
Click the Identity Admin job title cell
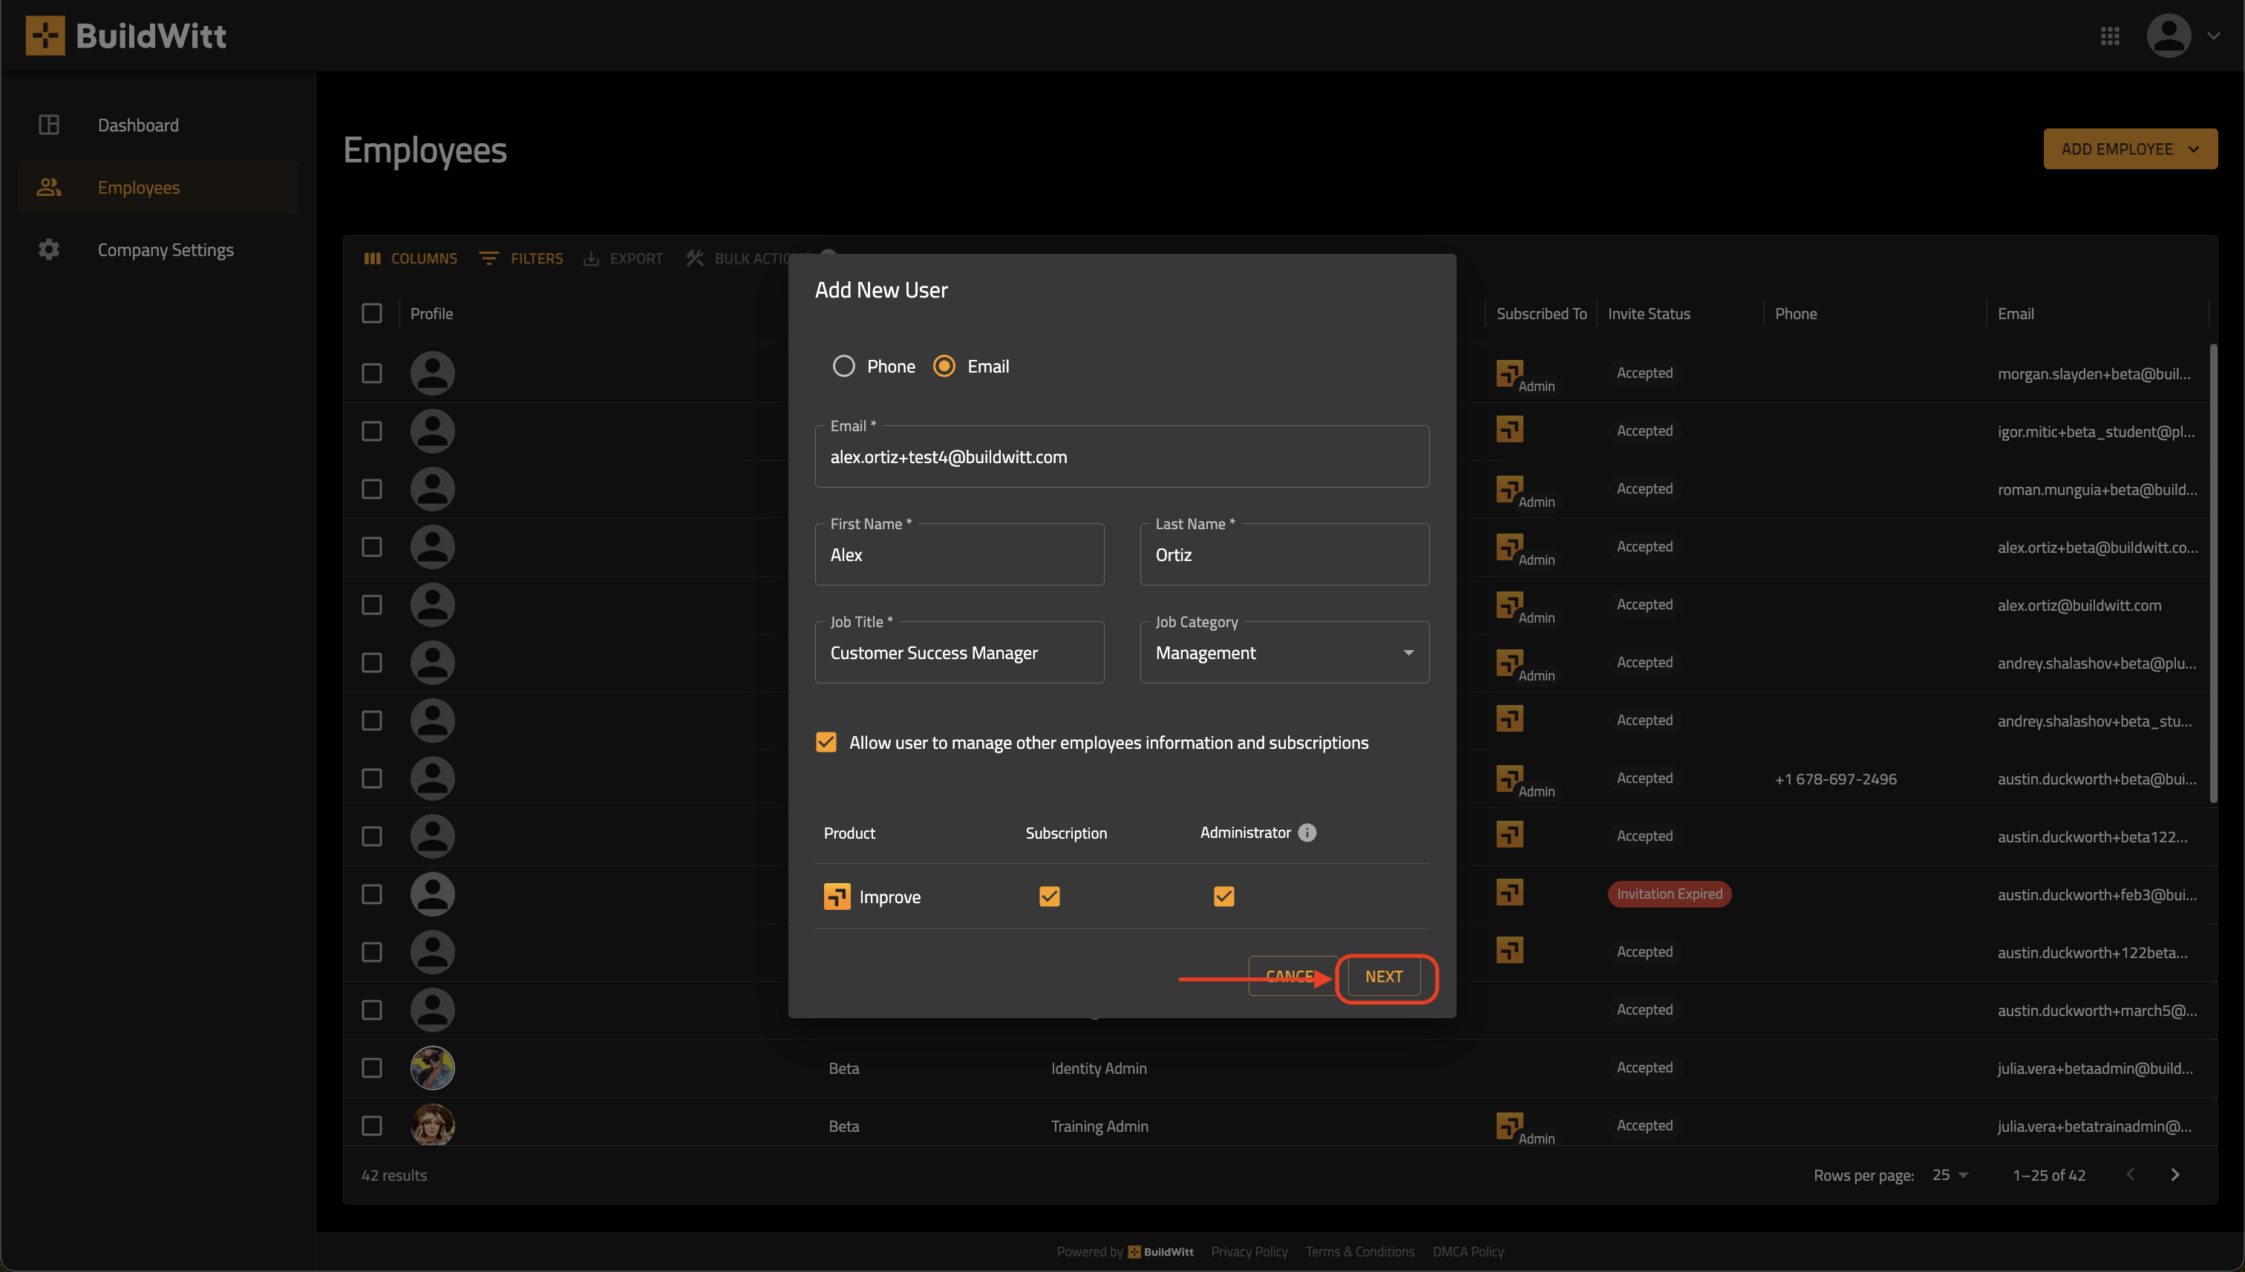tap(1099, 1068)
